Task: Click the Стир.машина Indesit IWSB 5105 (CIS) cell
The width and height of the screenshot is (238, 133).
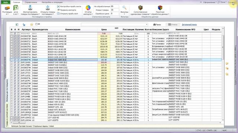Action: [73, 115]
